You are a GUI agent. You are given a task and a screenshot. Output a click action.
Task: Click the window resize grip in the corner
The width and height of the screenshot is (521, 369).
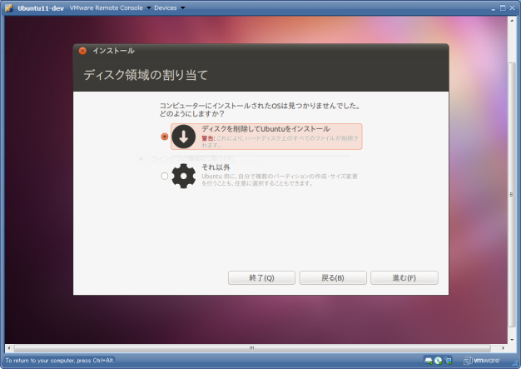click(515, 364)
